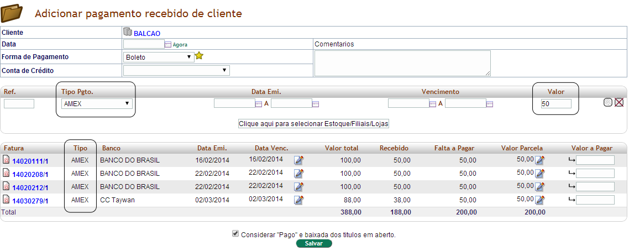Click the yellow star beside Forma de Pagamento
Screen dimensions: 629x251
click(199, 56)
